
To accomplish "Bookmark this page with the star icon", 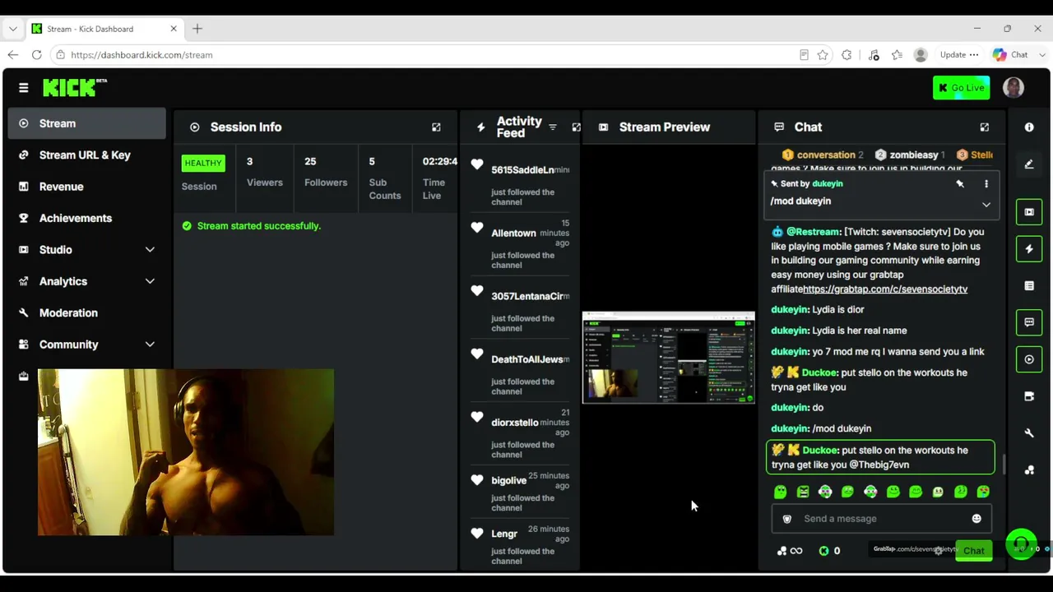I will coord(822,55).
